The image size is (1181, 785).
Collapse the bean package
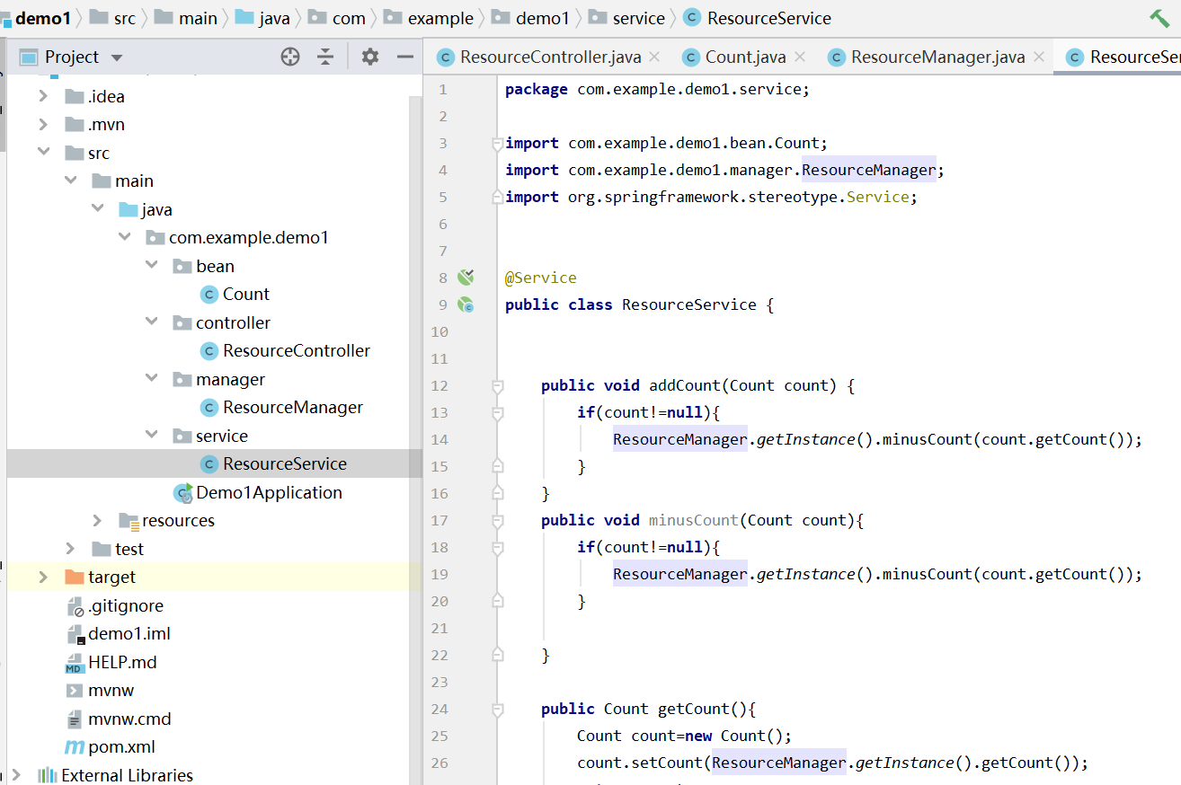click(151, 266)
